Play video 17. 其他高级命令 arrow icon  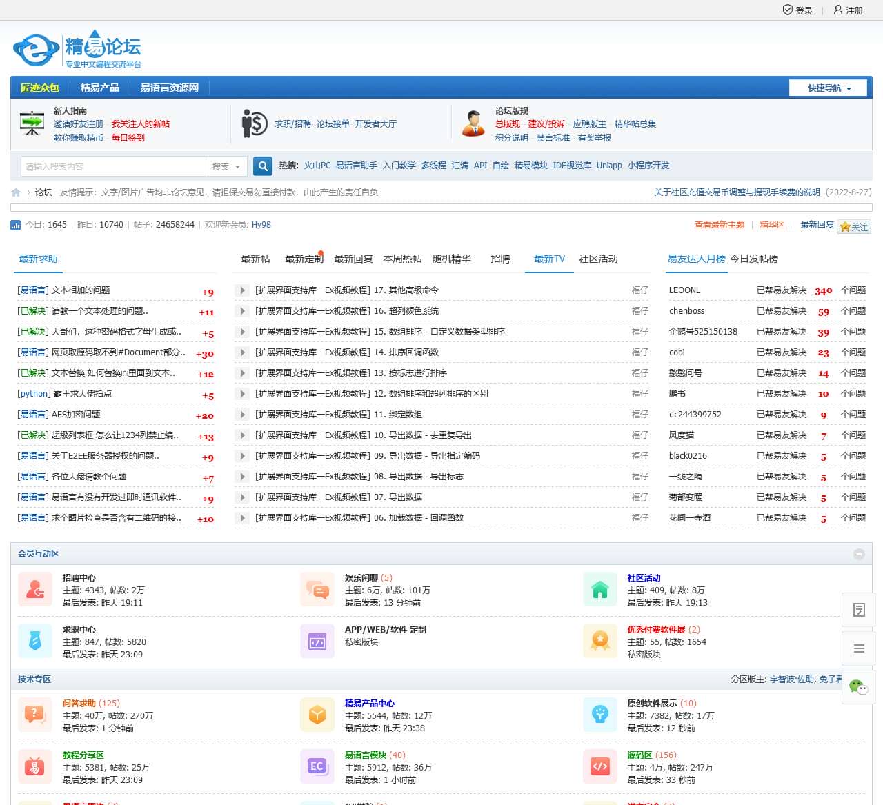point(242,290)
